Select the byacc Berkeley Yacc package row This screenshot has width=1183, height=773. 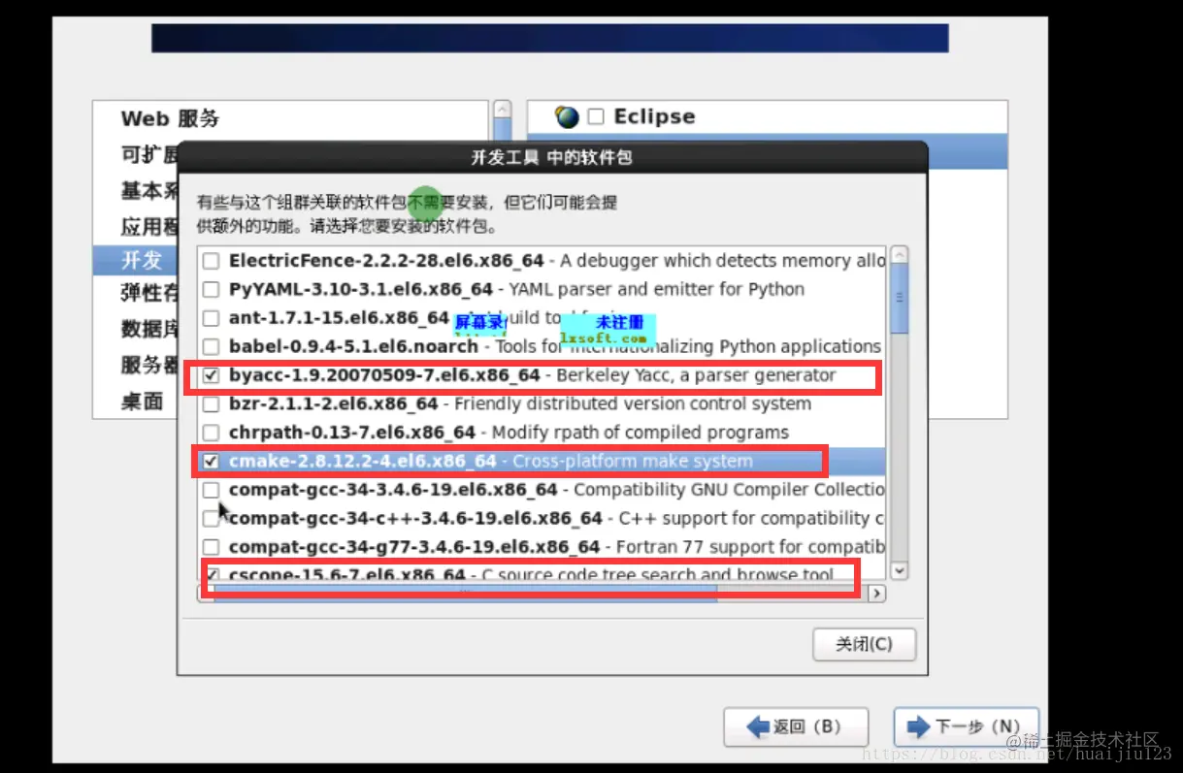point(542,375)
